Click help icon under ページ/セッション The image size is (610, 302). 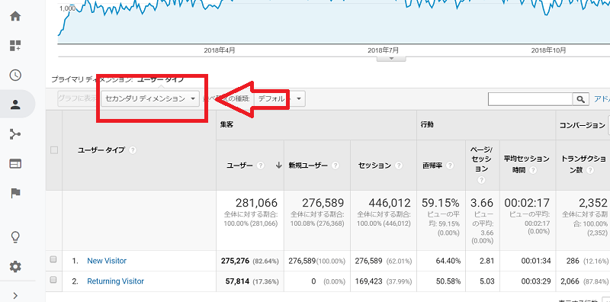point(482,180)
